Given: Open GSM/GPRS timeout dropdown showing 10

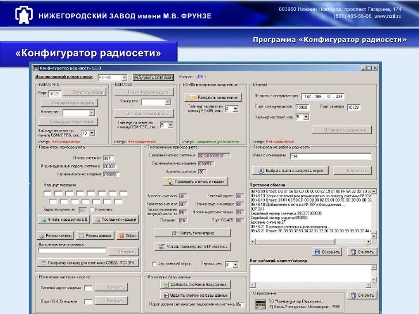Looking at the screenshot, I should pyautogui.click(x=92, y=133).
